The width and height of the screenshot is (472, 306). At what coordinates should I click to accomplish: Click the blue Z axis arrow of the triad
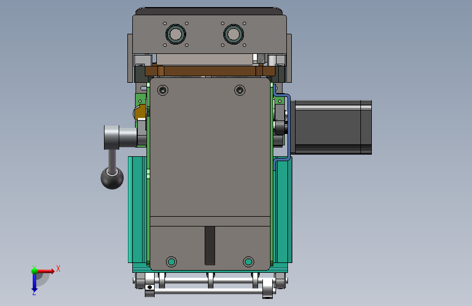click(34, 283)
